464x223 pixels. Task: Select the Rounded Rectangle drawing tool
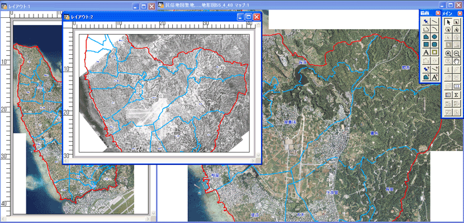click(434, 44)
